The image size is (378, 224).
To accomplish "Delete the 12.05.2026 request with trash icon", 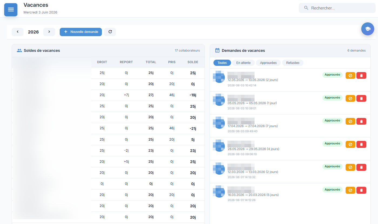I will click(361, 76).
